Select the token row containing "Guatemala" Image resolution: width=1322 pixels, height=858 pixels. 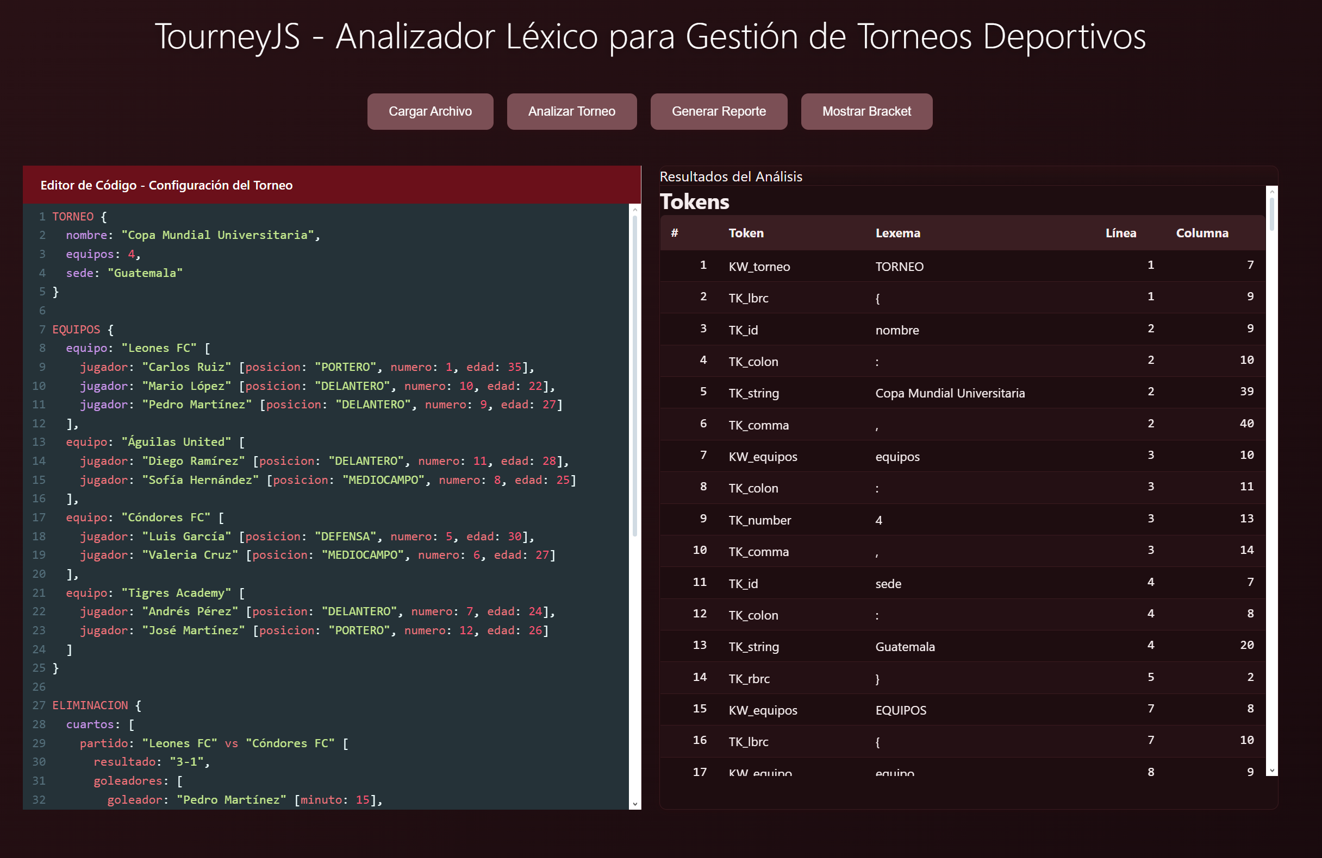944,646
